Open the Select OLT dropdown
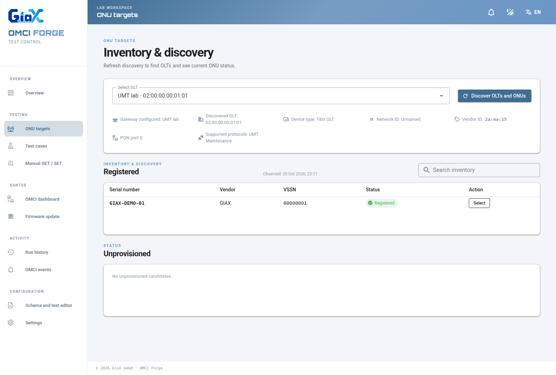The width and height of the screenshot is (556, 375). 281,96
